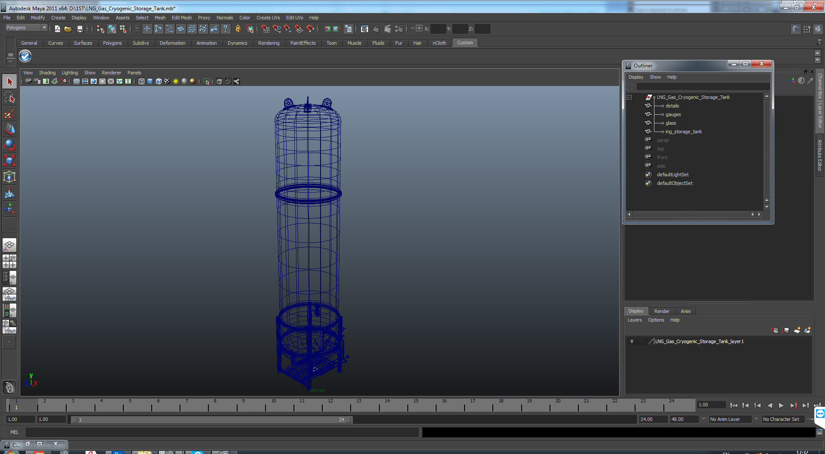Image resolution: width=825 pixels, height=454 pixels.
Task: Click the Open Scene folder icon
Action: [x=68, y=29]
